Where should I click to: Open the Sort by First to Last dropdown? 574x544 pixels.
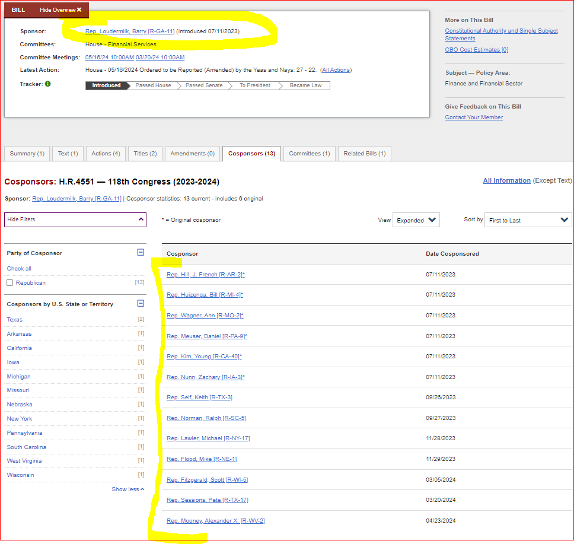click(x=528, y=220)
